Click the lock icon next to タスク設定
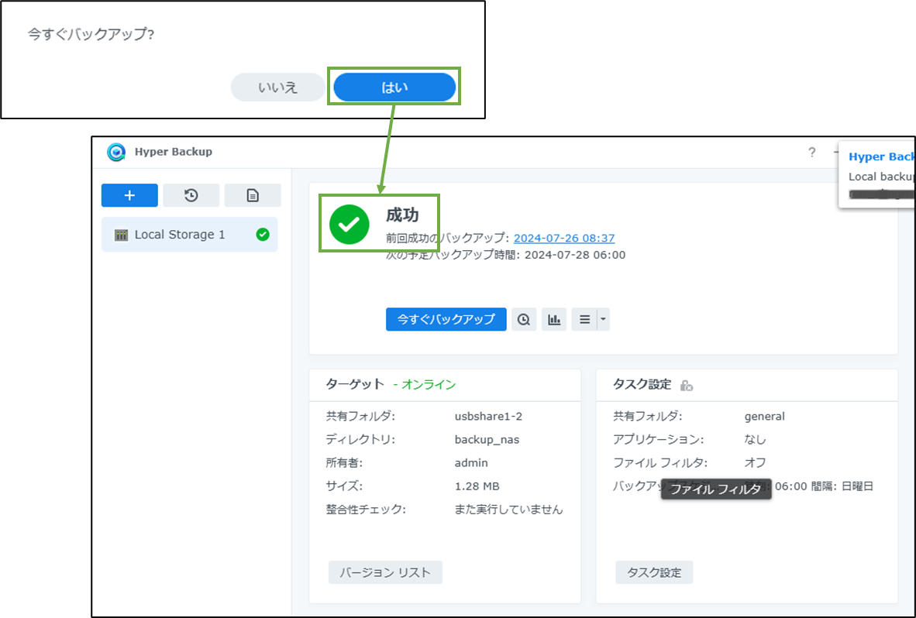Viewport: 916px width, 618px height. click(685, 385)
